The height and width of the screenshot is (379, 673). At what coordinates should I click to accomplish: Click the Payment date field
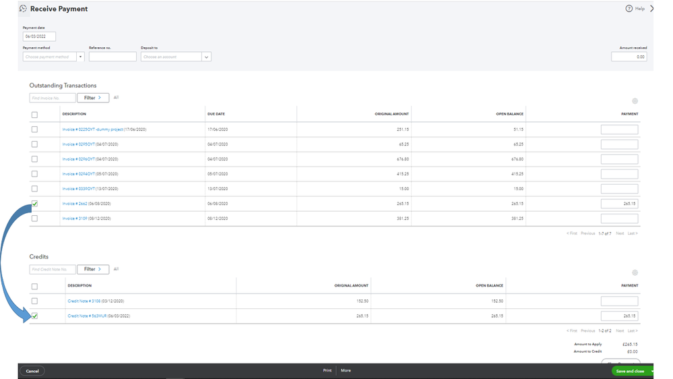(39, 36)
